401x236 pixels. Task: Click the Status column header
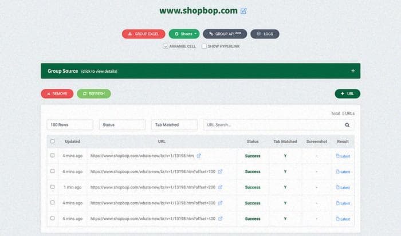[x=253, y=141]
